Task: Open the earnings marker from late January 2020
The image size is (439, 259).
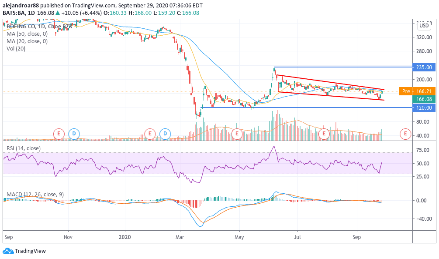Action: point(150,134)
